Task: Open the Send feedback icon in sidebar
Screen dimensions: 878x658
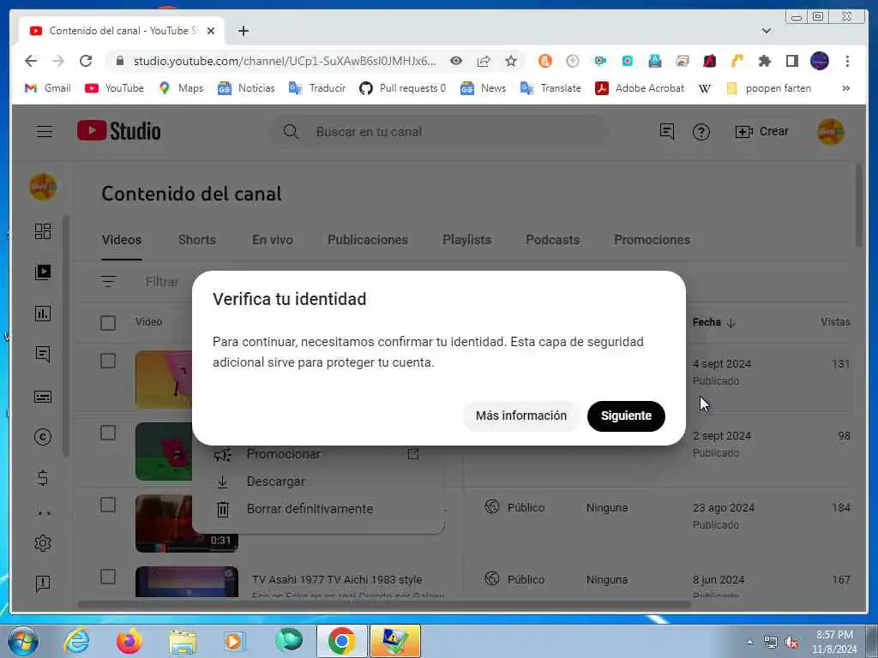Action: (x=43, y=583)
